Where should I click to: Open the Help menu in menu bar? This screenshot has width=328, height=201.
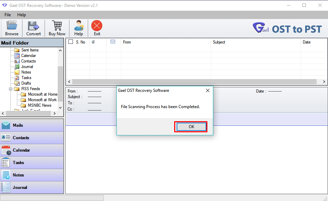[21, 15]
